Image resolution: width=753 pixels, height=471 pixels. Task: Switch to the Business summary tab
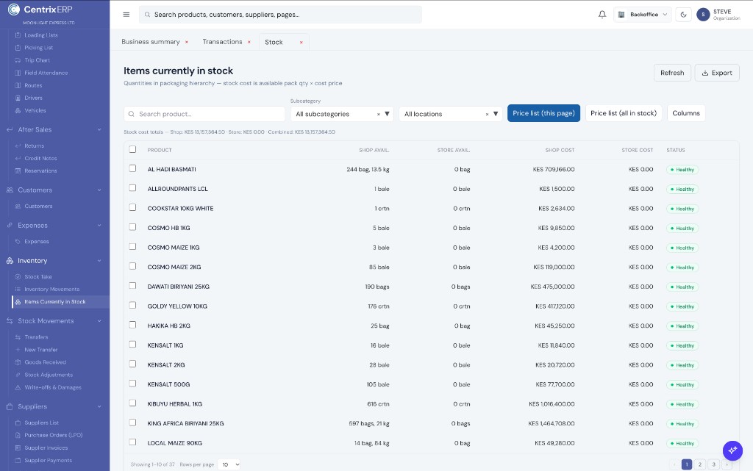pos(150,42)
